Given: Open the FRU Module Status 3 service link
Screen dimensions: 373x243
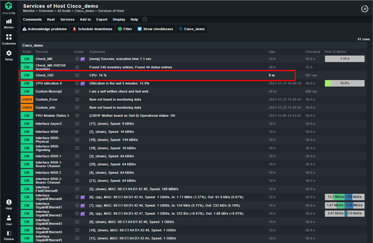Looking at the screenshot, I should (x=52, y=116).
